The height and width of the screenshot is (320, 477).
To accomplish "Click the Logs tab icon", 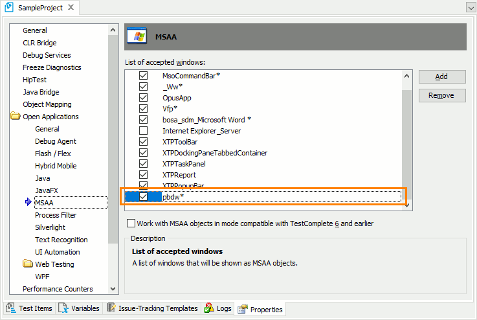I will click(x=209, y=308).
